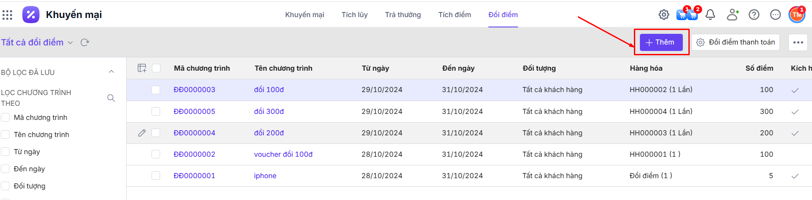Screen dimensions: 812x200
Task: Tick the Mã chương trình filter checkbox
Action: click(x=6, y=117)
